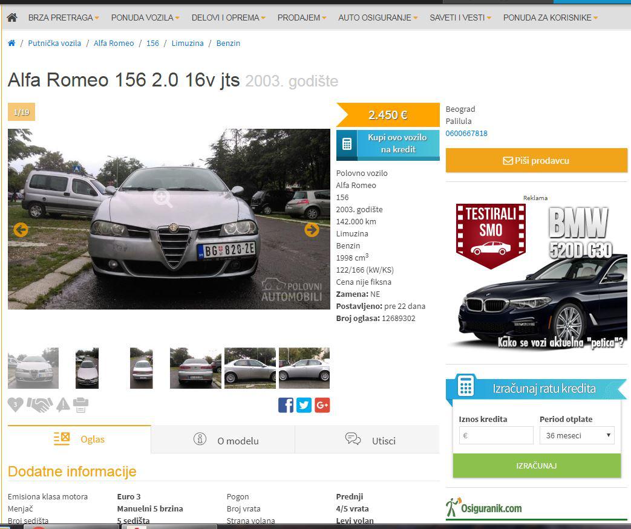Select the fourth thumbnail, rear view
The width and height of the screenshot is (631, 529).
195,368
